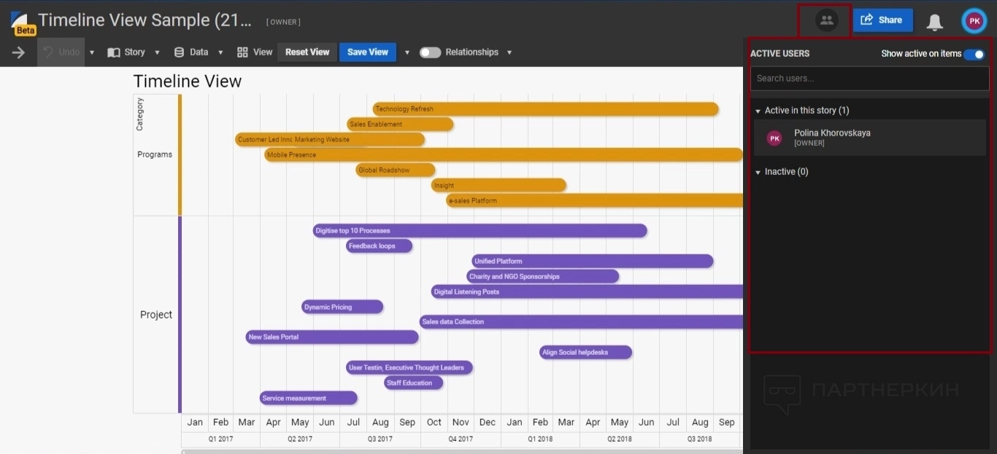Select the Insight bar
The height and width of the screenshot is (454, 997).
[498, 186]
